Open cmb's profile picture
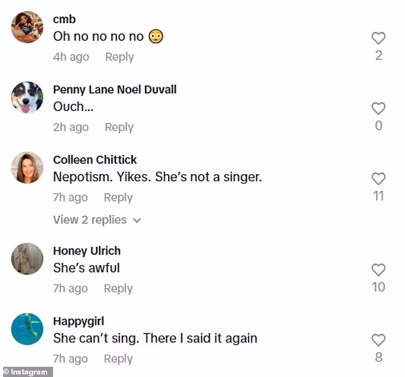405x377 pixels. [x=27, y=27]
